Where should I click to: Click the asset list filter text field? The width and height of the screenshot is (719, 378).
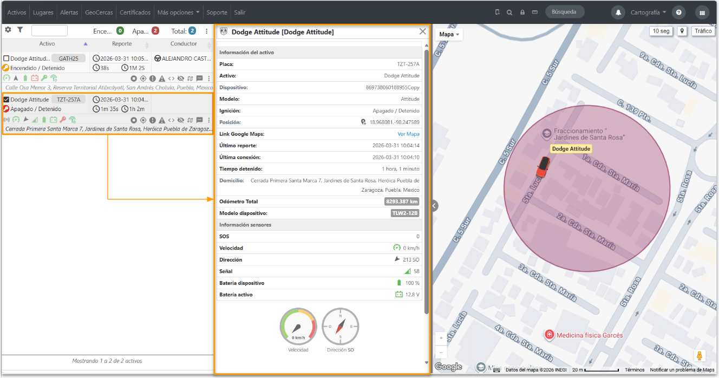pyautogui.click(x=49, y=31)
